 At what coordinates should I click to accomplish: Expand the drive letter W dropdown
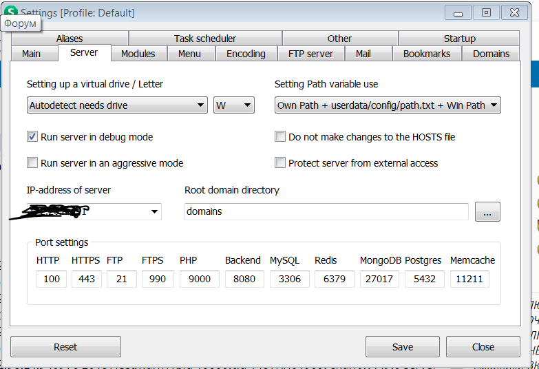click(x=234, y=105)
